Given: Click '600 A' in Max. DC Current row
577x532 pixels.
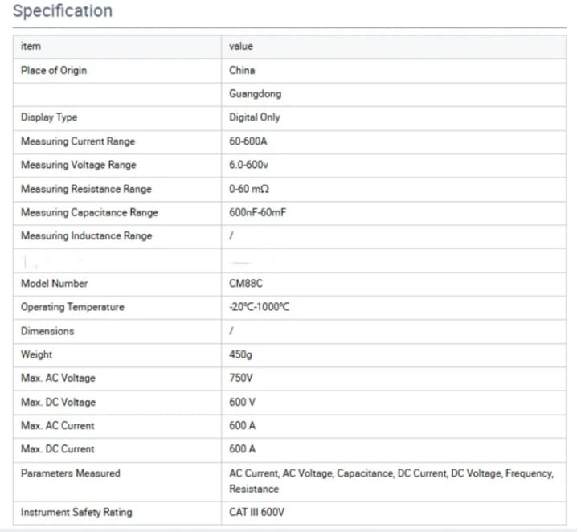Looking at the screenshot, I should [242, 449].
